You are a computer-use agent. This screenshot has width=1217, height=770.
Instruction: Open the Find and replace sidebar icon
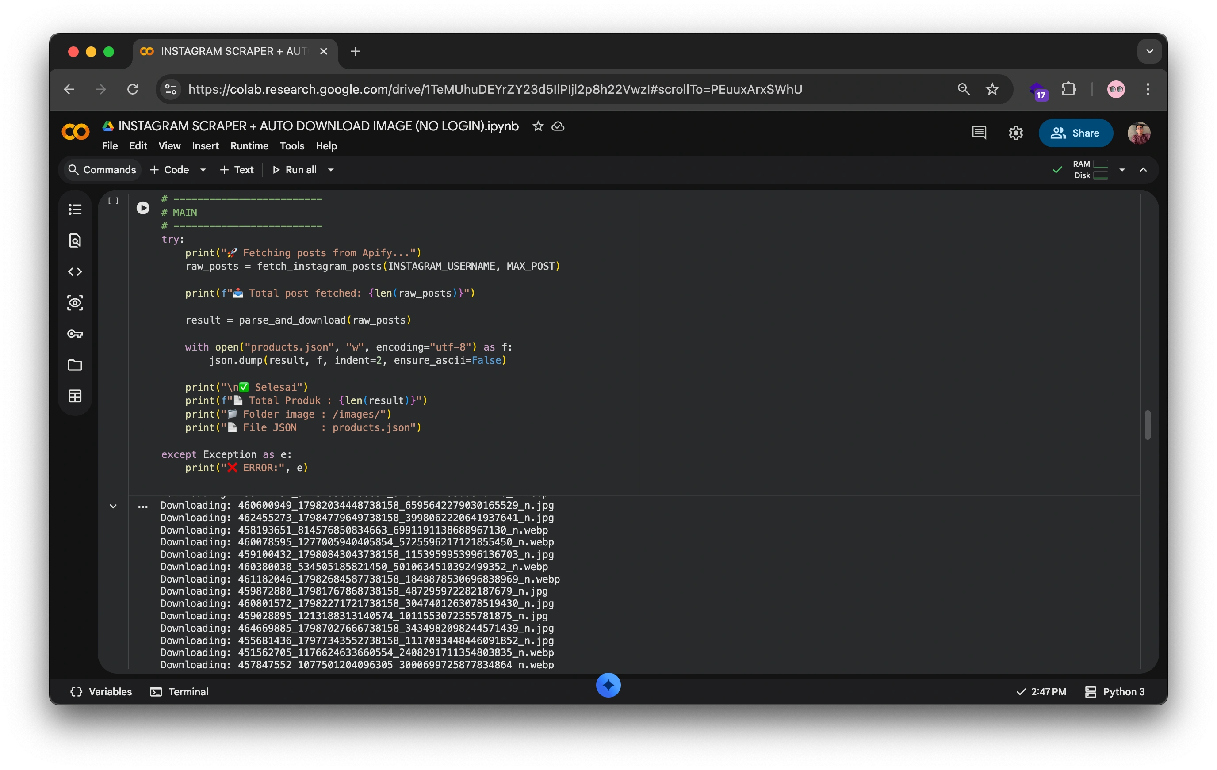tap(75, 240)
